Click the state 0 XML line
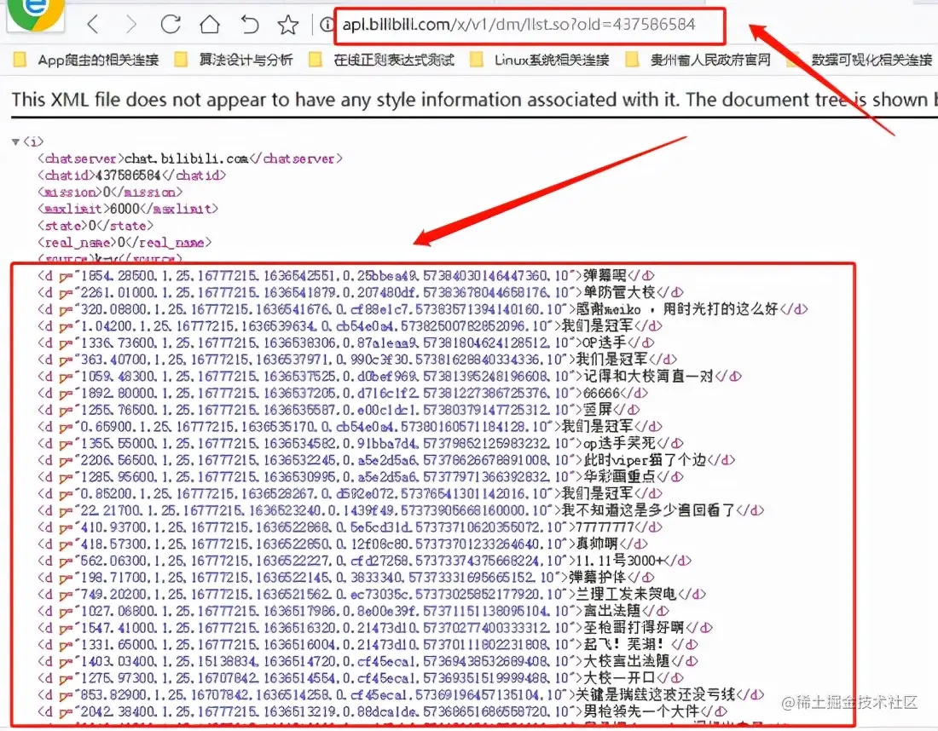938x731 pixels. tap(96, 225)
